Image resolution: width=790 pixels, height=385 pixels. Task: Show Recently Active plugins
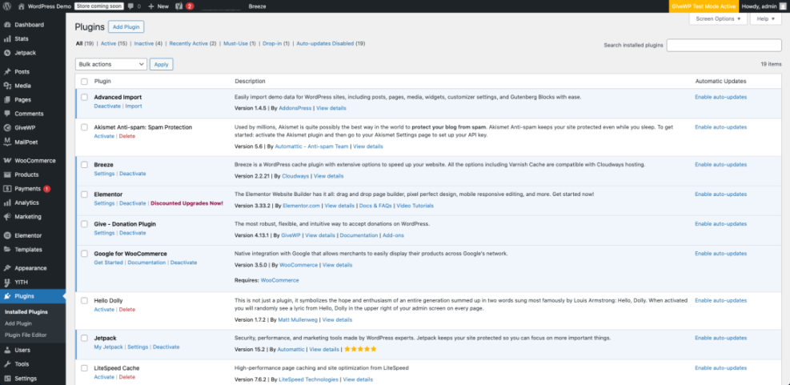pos(188,44)
